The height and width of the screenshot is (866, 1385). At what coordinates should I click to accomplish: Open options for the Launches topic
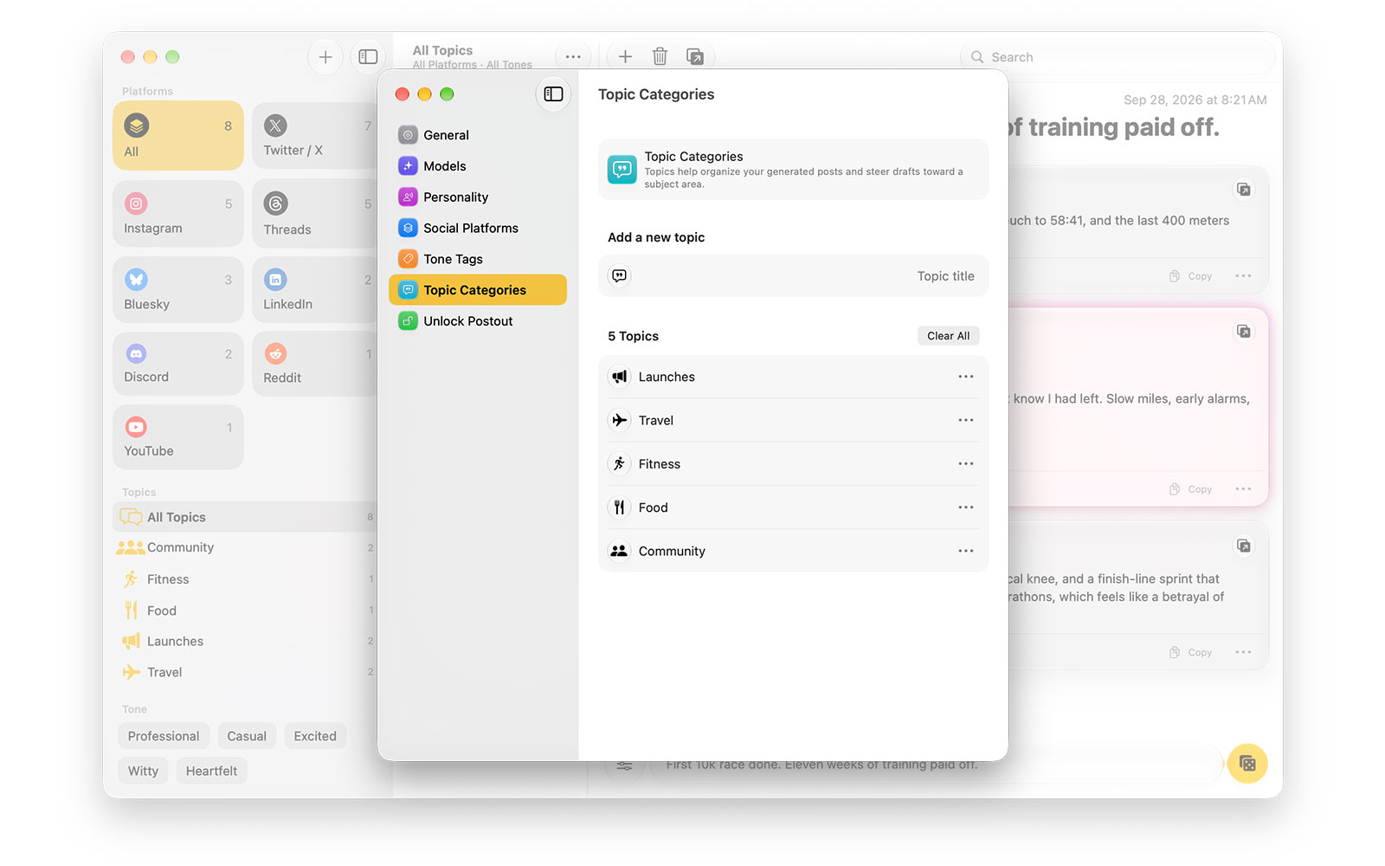click(x=966, y=377)
